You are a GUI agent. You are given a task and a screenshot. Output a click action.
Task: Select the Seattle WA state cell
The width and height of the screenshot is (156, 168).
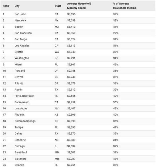[57, 52]
